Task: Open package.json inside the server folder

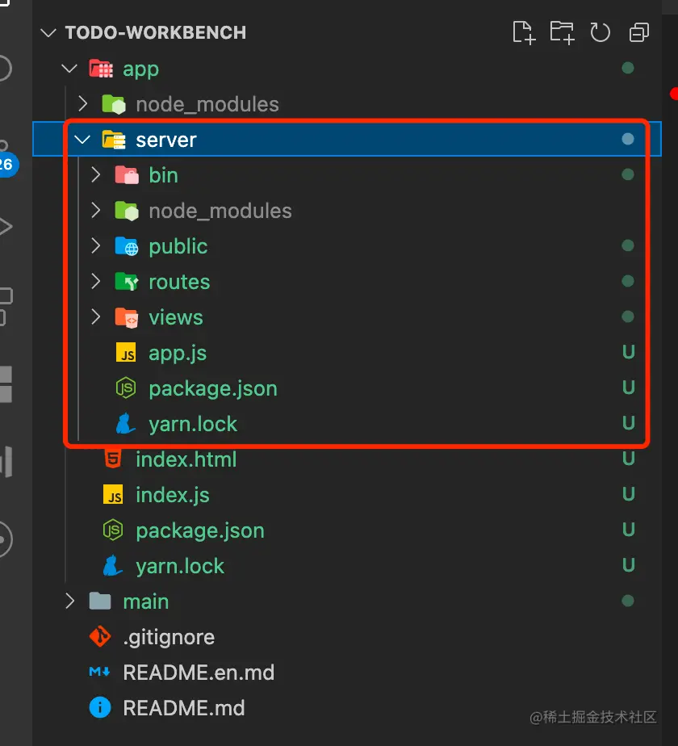Action: click(x=212, y=388)
